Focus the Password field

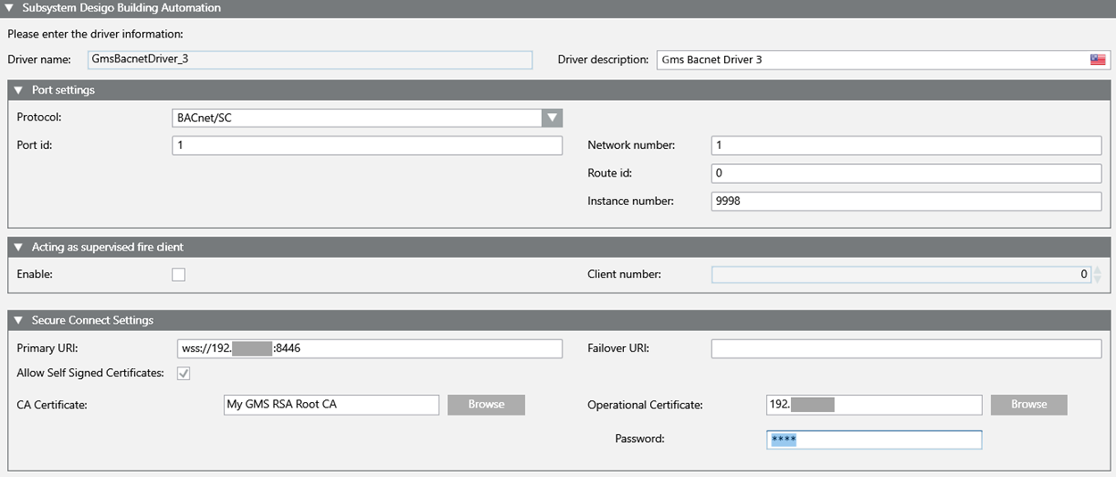tap(873, 440)
